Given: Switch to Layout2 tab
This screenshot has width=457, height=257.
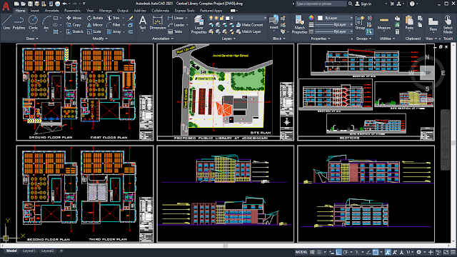Looking at the screenshot, I should 47,251.
